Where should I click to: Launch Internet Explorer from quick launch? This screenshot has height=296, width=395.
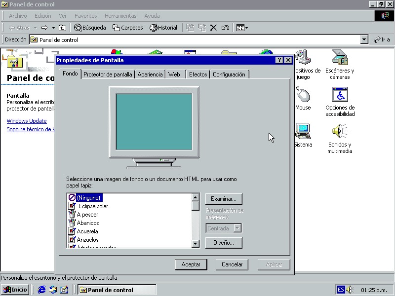coord(41,290)
